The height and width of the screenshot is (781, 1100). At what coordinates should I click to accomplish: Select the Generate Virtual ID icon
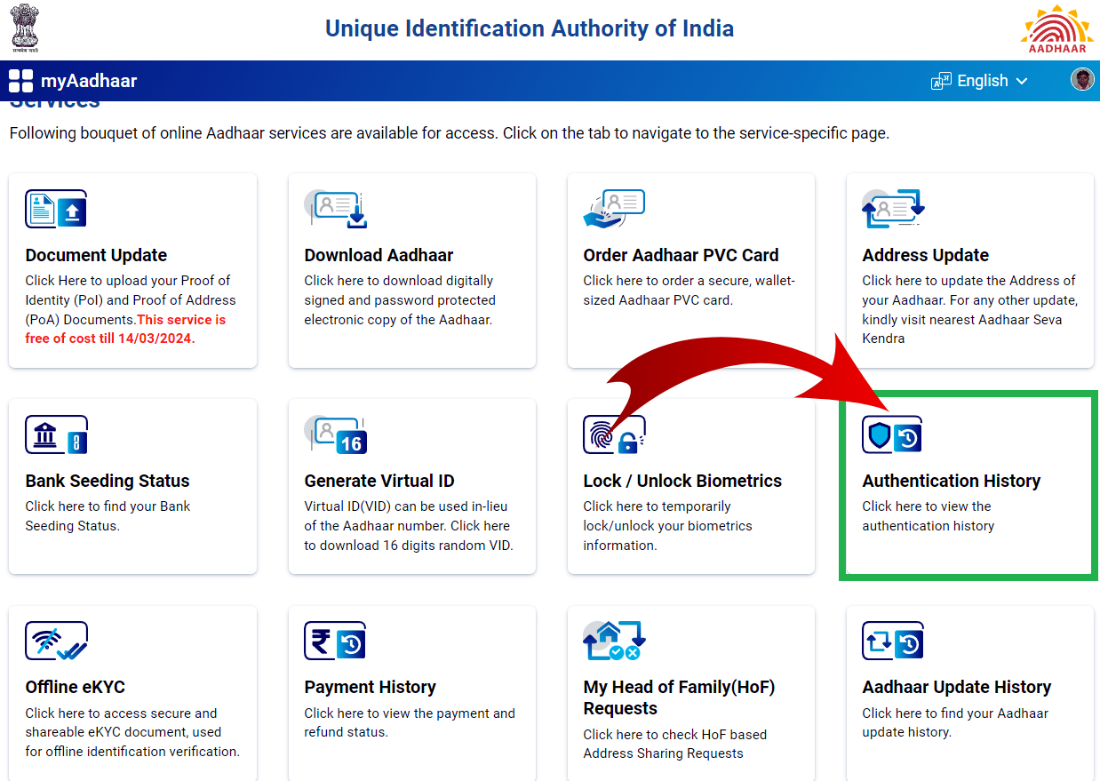(336, 434)
